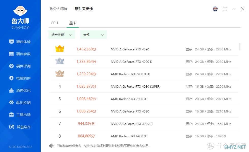Click rank number 7
This screenshot has width=249, height=152.
pyautogui.click(x=60, y=124)
